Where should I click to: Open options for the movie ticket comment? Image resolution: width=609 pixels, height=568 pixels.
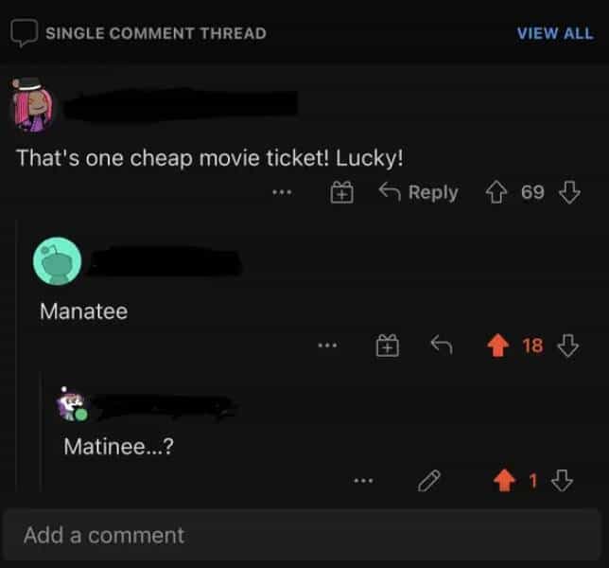pyautogui.click(x=282, y=192)
